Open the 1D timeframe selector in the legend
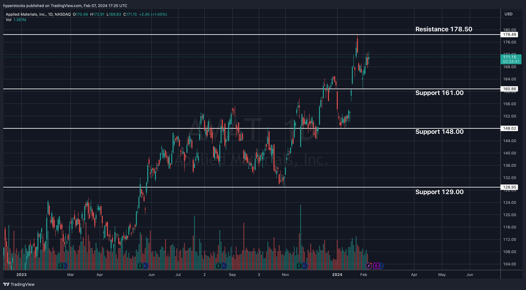This screenshot has width=526, height=290. 51,14
